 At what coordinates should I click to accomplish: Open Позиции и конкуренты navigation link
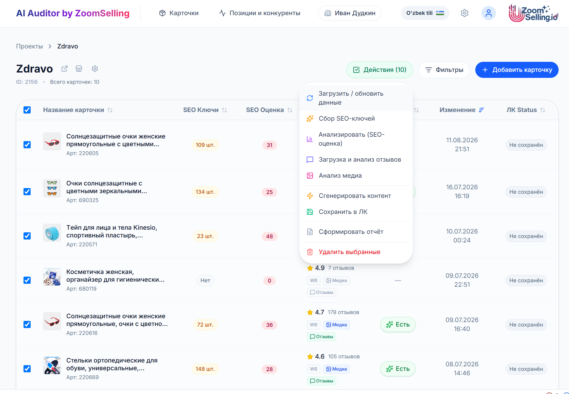click(x=260, y=13)
